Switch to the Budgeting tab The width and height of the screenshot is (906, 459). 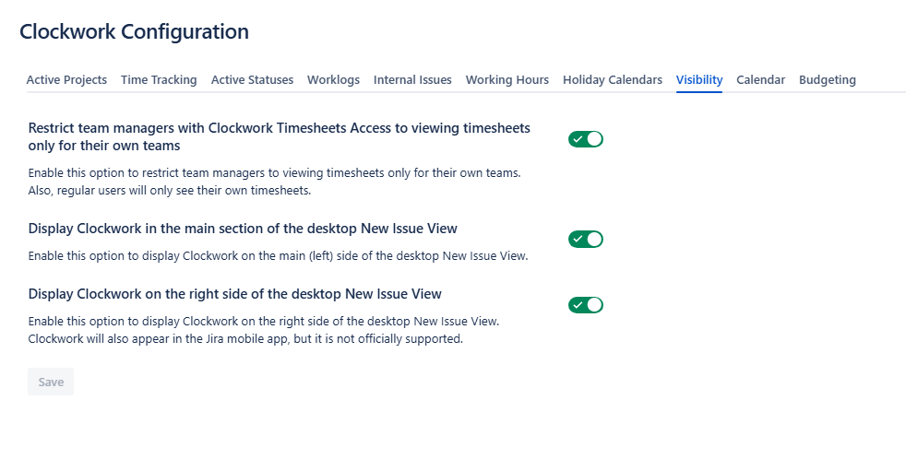tap(828, 79)
